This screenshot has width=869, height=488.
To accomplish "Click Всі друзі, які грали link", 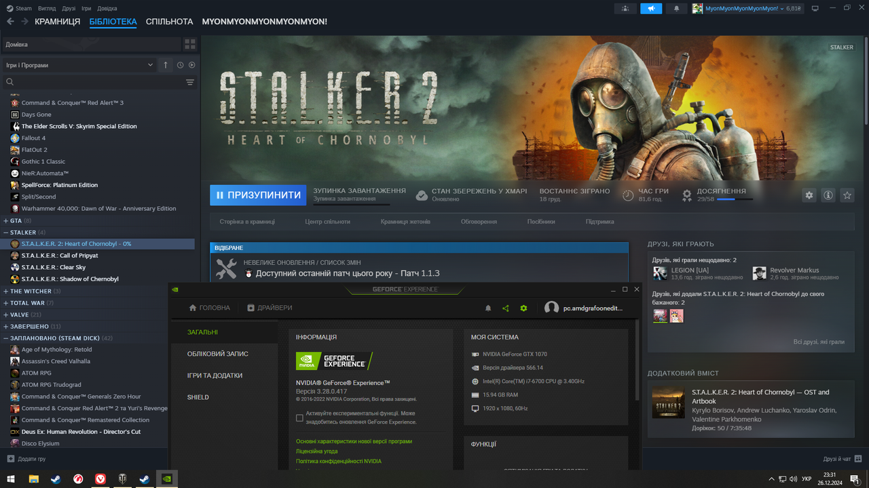I will click(x=819, y=342).
